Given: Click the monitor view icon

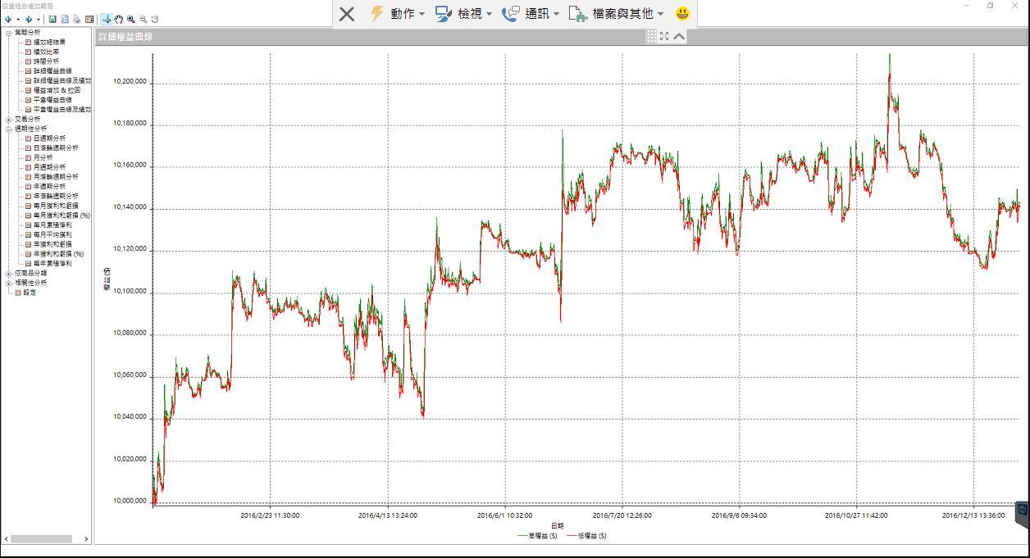Looking at the screenshot, I should [x=444, y=14].
